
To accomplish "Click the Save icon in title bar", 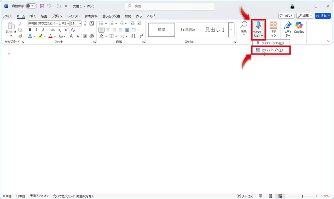I will tap(42, 6).
